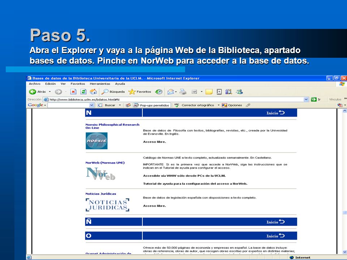Expand the address bar dropdown arrow
The image size is (347, 260).
306,100
